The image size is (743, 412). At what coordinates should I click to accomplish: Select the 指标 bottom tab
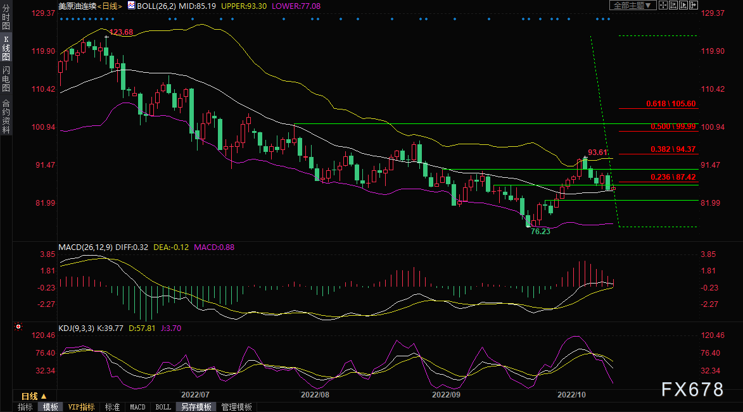click(25, 408)
